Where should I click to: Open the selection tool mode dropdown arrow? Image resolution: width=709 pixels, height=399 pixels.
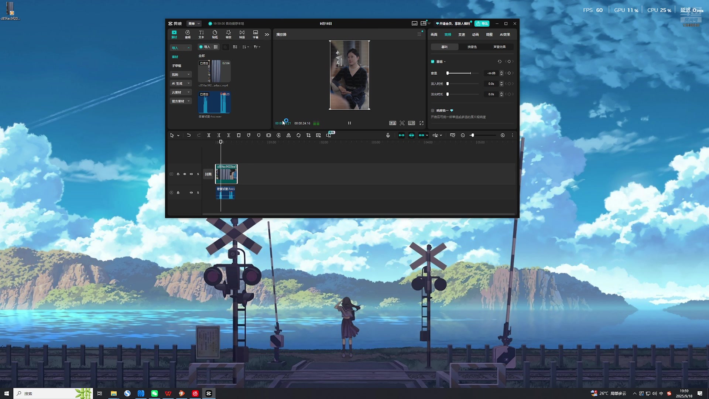coord(178,136)
